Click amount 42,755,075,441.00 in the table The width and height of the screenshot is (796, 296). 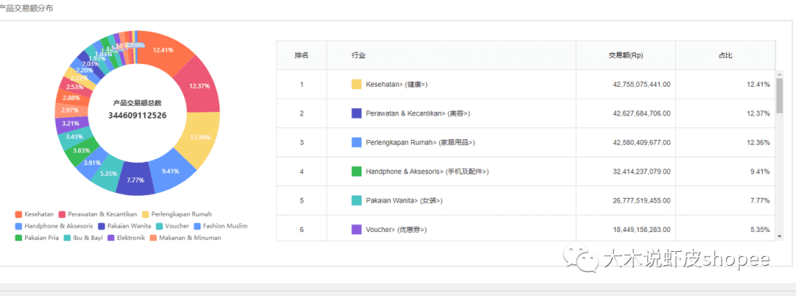tap(642, 85)
